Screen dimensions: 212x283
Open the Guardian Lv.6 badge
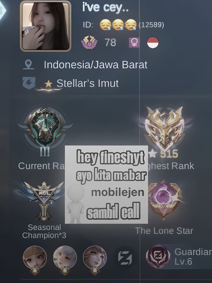(179, 257)
